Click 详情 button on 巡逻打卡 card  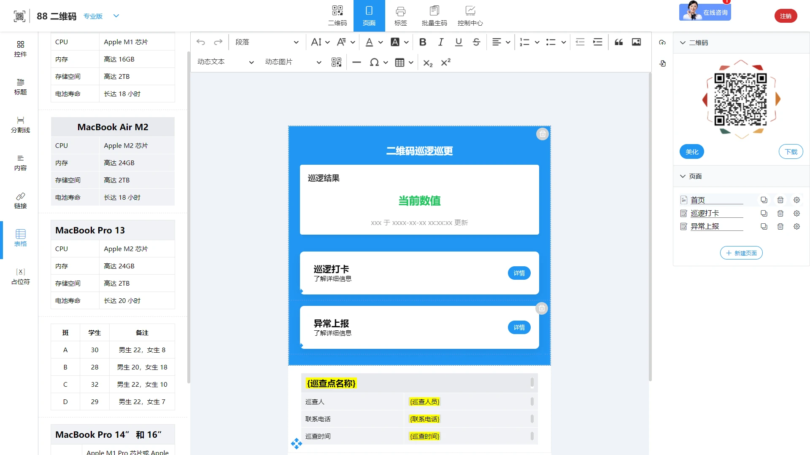click(x=519, y=273)
